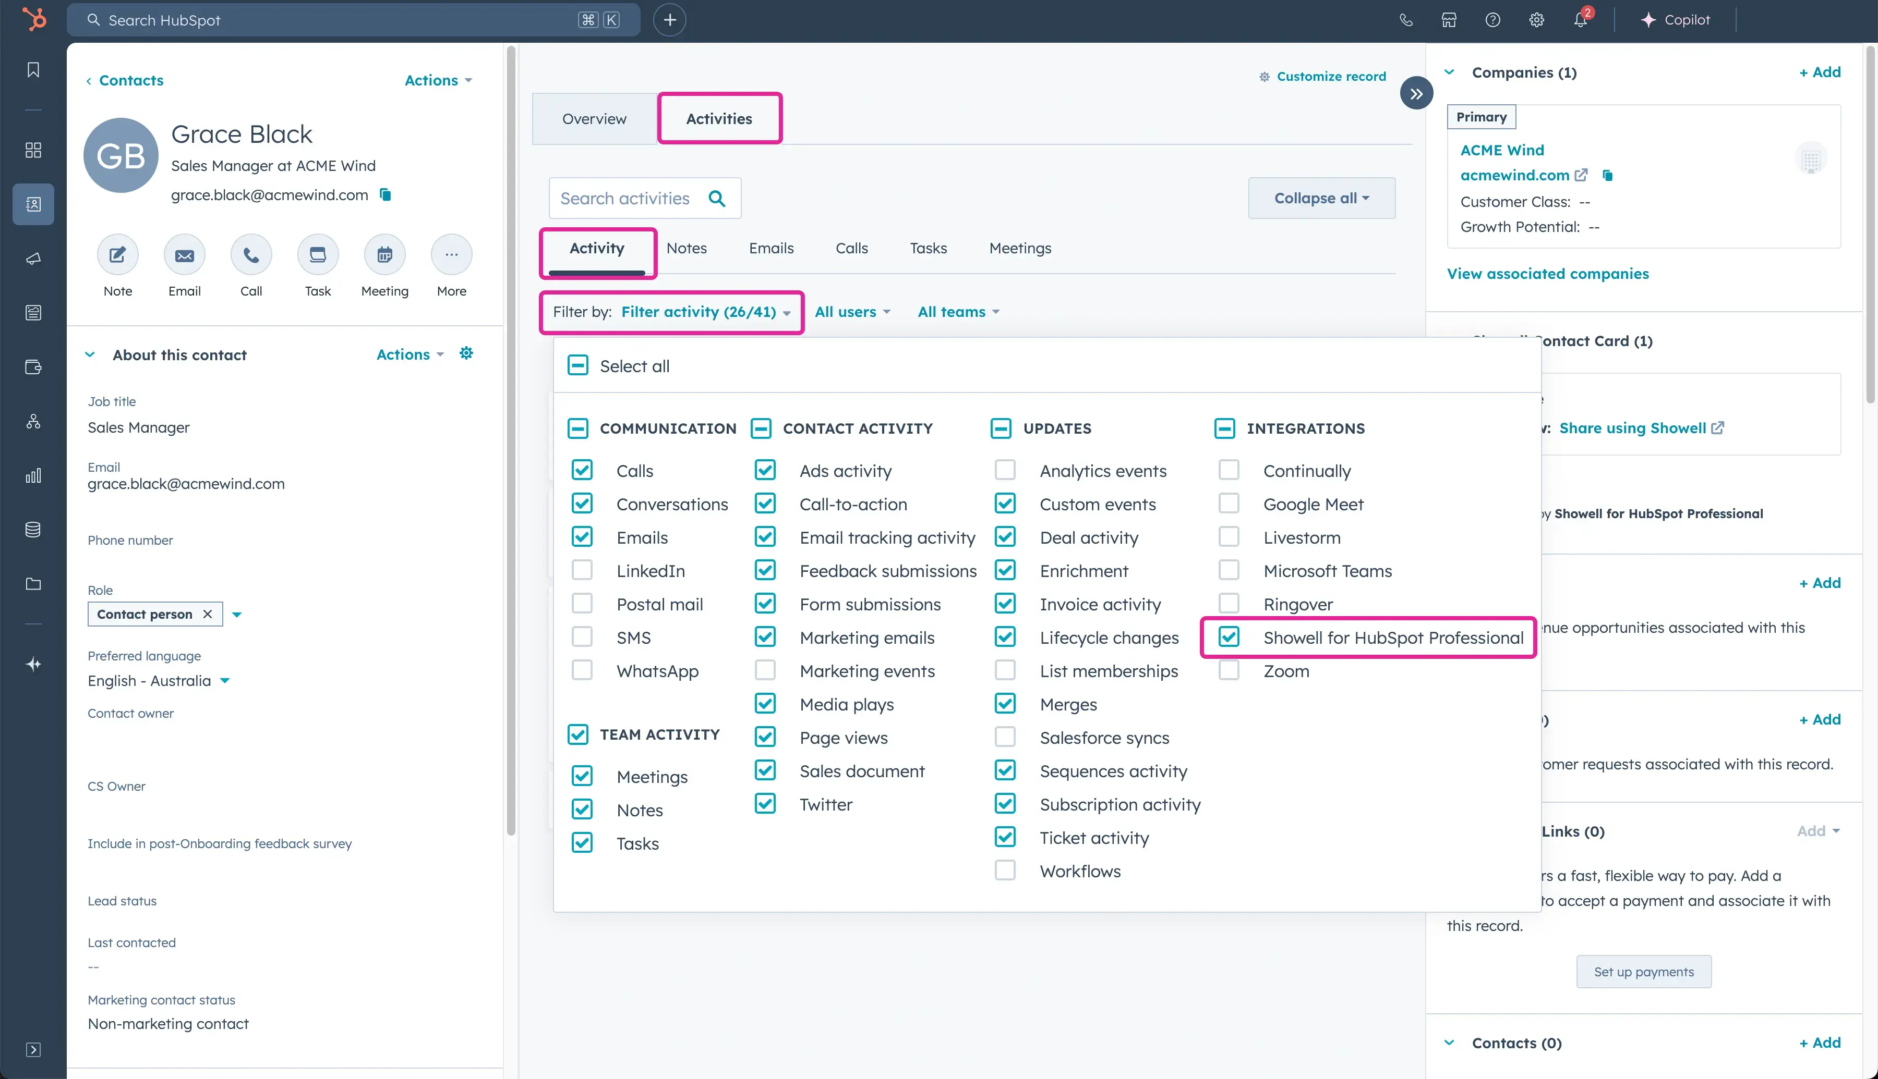Screen dimensions: 1878x1079
Task: Toggle the Select all checkbox
Action: click(x=577, y=365)
